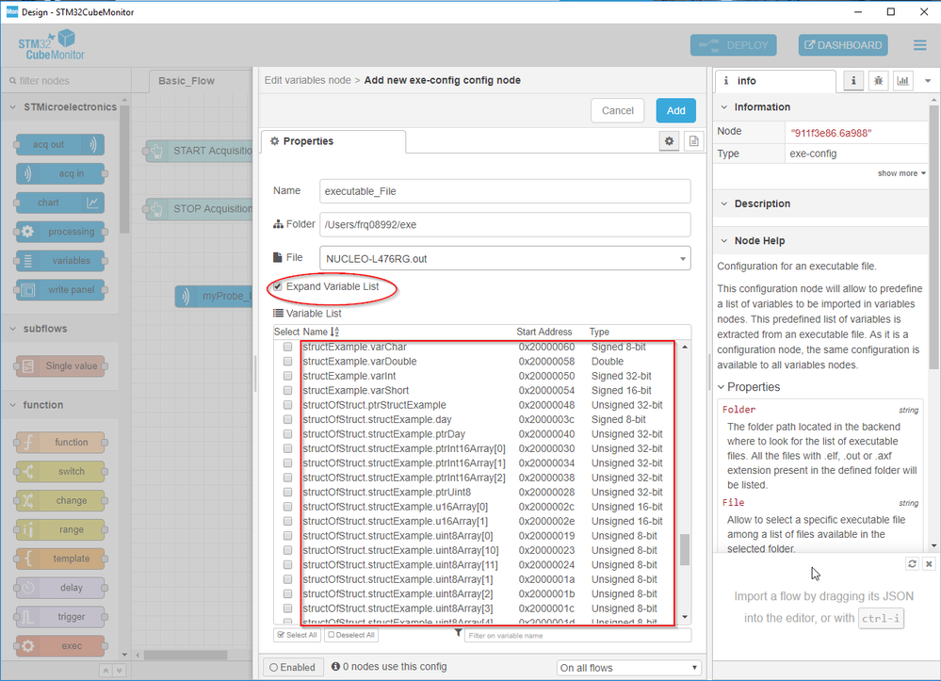Image resolution: width=941 pixels, height=681 pixels.
Task: Open the On all flows scope dropdown
Action: tap(629, 668)
